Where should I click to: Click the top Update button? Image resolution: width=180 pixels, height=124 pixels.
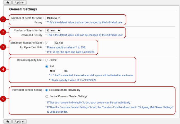pos(20,2)
